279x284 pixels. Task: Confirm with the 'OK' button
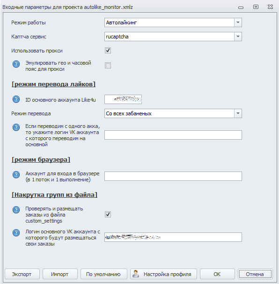tap(217, 274)
